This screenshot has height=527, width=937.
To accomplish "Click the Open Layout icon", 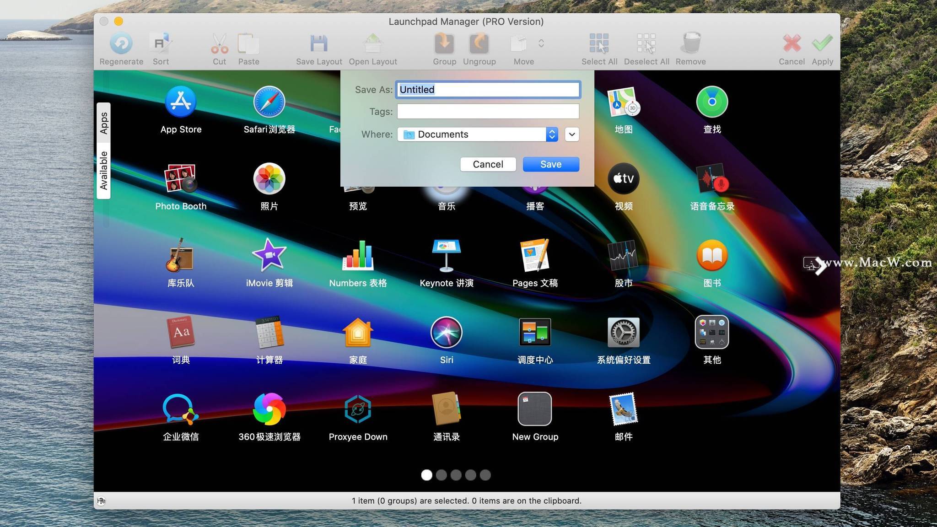I will [x=373, y=44].
